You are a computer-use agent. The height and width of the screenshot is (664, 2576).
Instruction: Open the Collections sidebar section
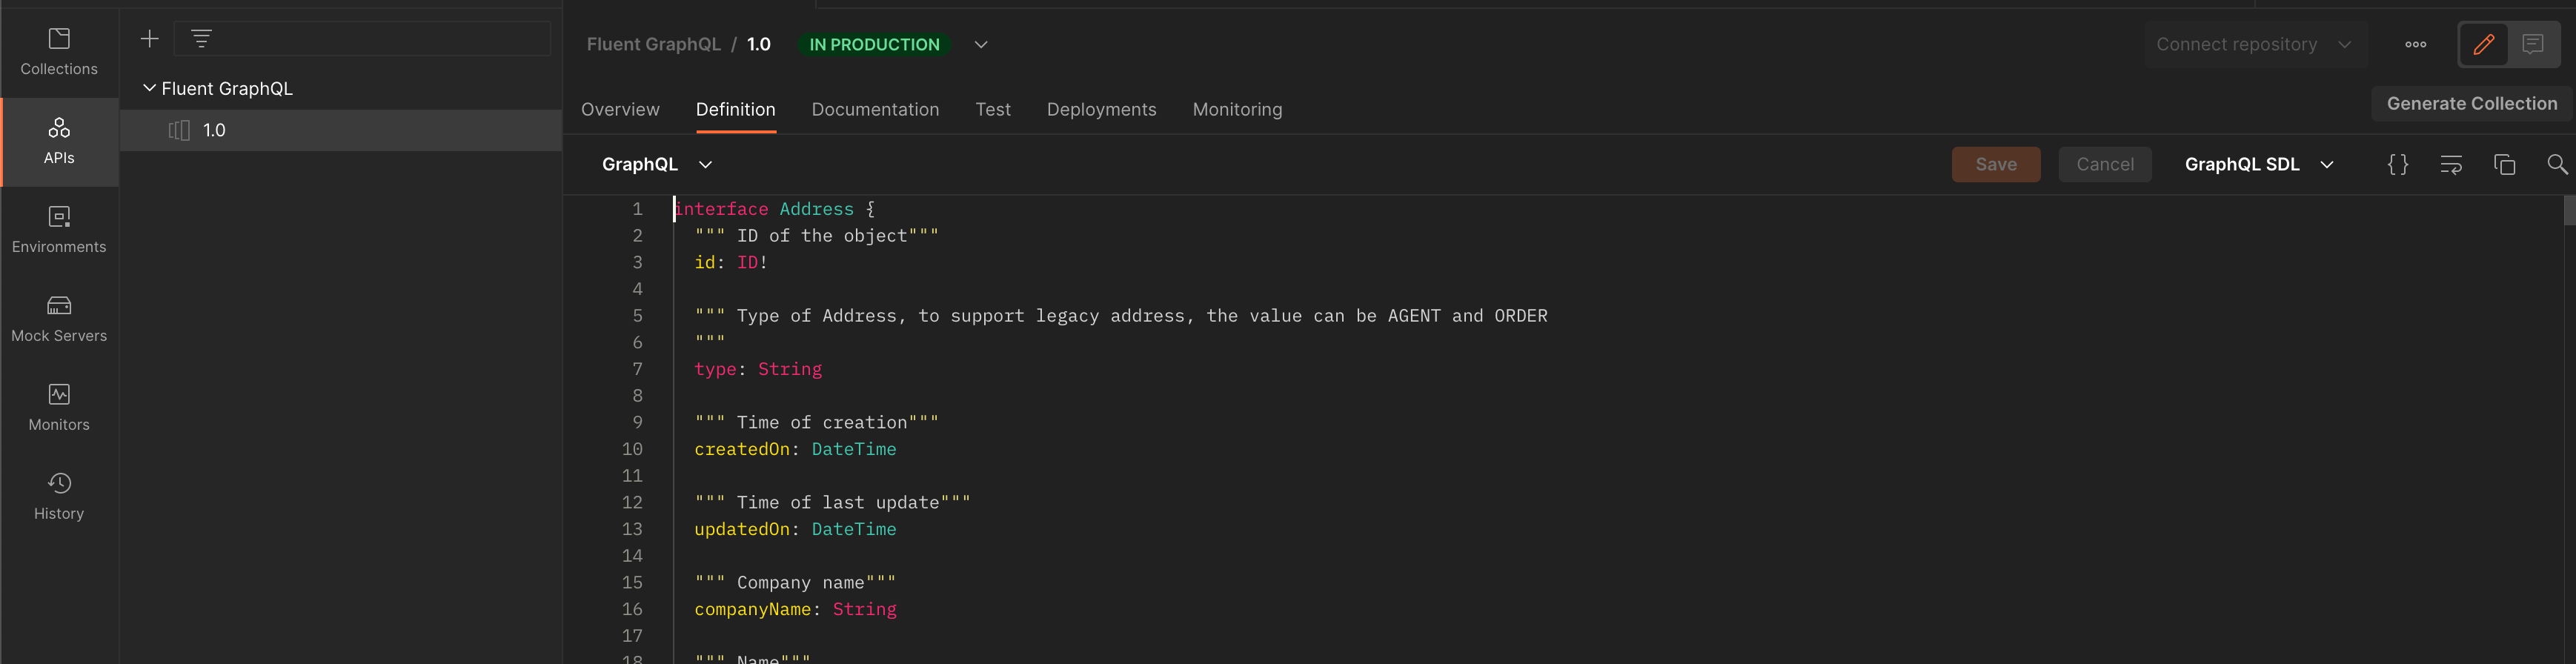click(59, 52)
